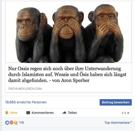The width and height of the screenshot is (135, 131).
Task: Click the blue thumbs-up like reaction icon
Action: point(7,123)
